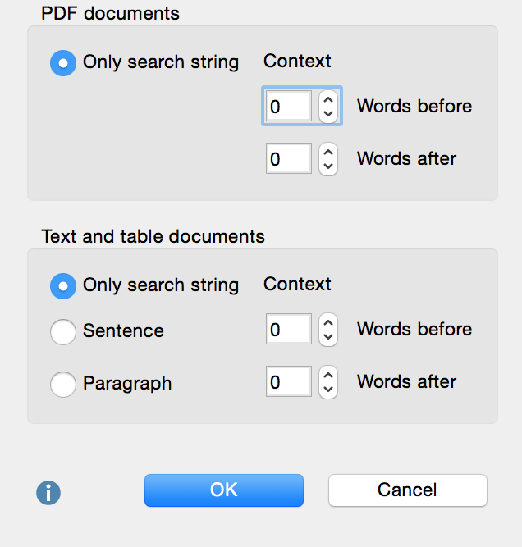Click the blue info icon
This screenshot has width=522, height=547.
48,492
